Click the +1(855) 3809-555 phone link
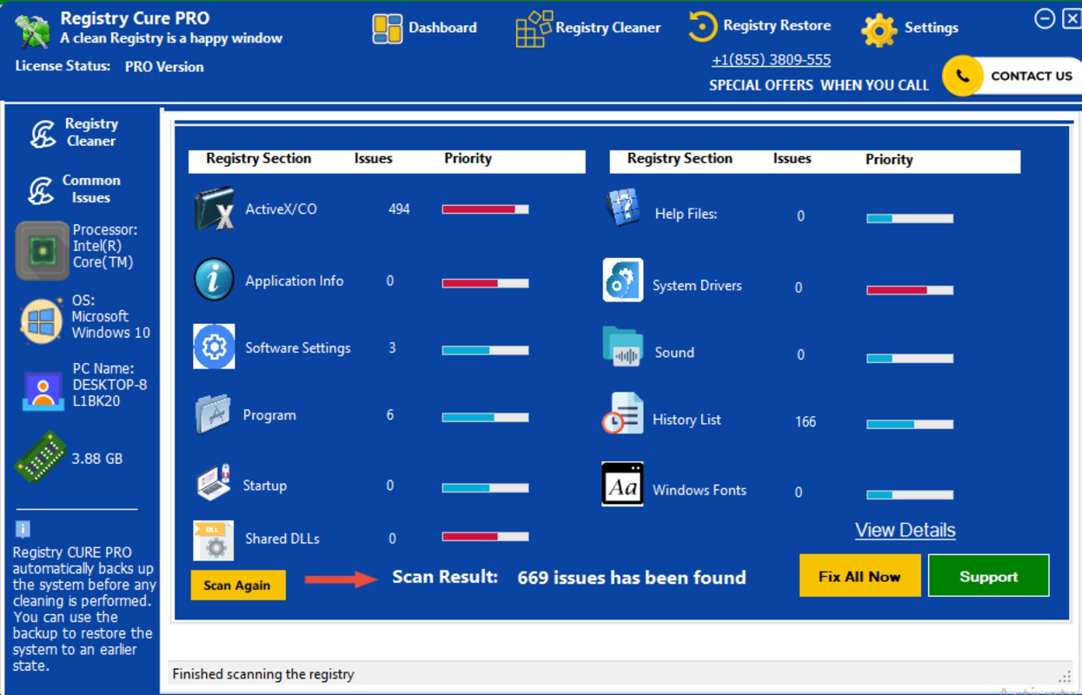This screenshot has width=1082, height=695. pyautogui.click(x=771, y=60)
